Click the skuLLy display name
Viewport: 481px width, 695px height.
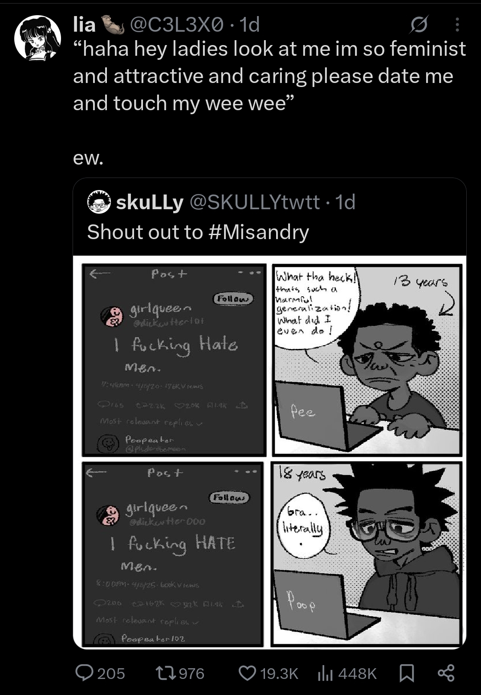click(x=150, y=203)
